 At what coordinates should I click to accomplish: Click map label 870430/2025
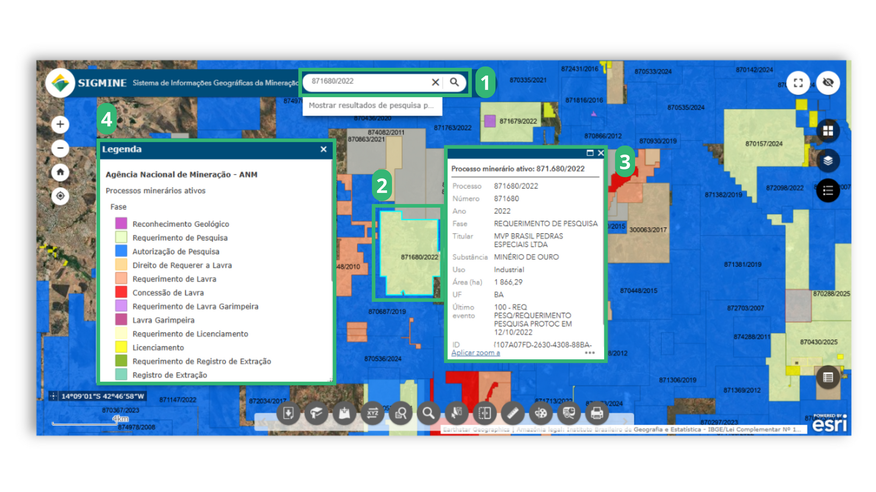[819, 342]
